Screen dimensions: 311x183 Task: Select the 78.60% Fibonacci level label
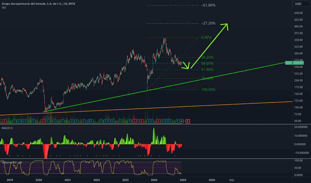point(207,78)
